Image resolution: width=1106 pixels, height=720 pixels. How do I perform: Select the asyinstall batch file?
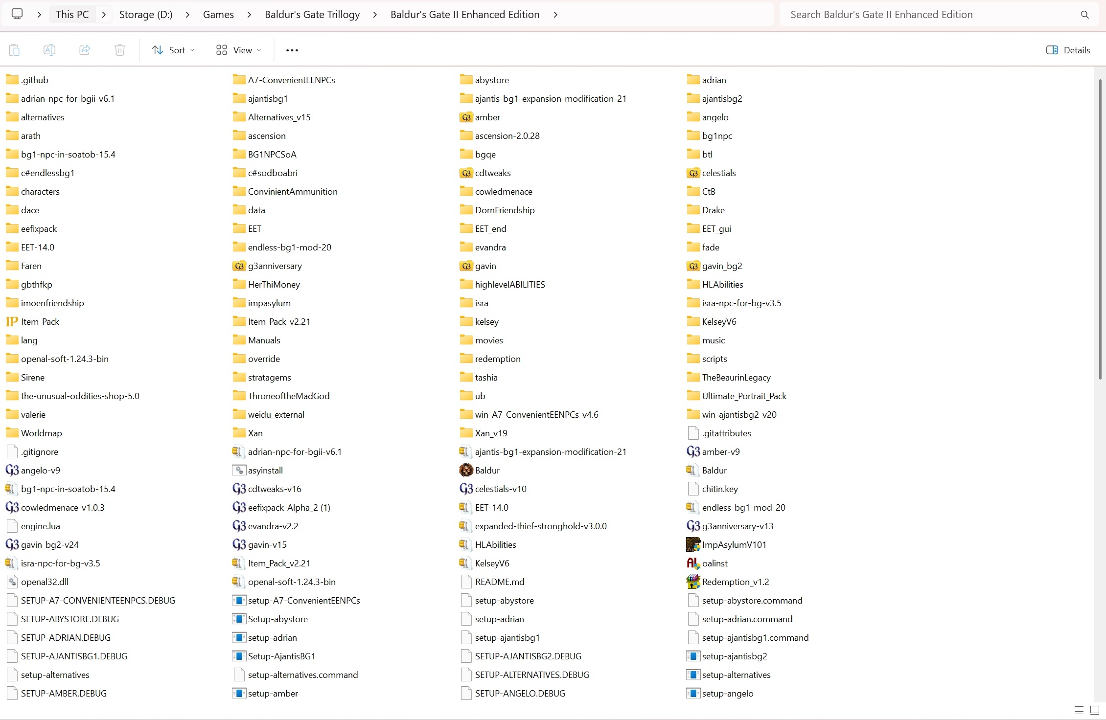(x=257, y=471)
